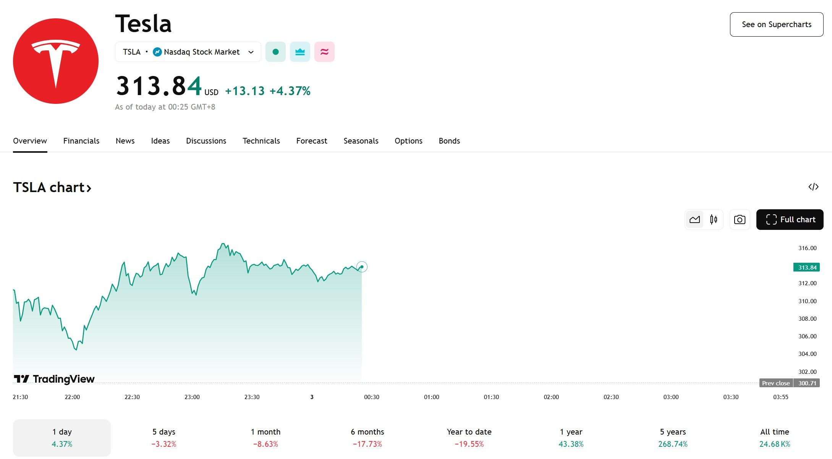
Task: Click the TradingView logo on chart
Action: point(54,379)
